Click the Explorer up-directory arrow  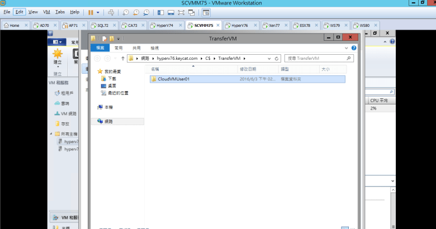[x=122, y=58]
